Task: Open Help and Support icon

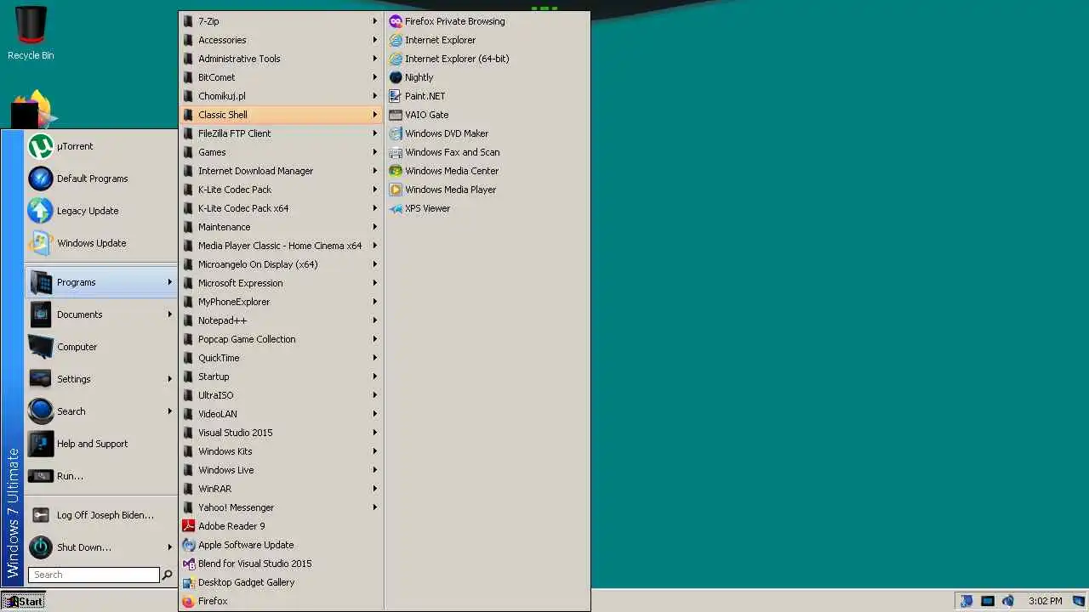Action: (41, 444)
